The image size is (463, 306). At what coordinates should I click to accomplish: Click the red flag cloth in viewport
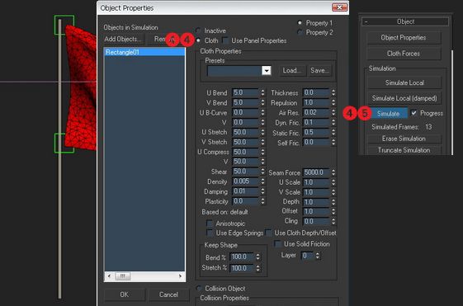point(82,88)
